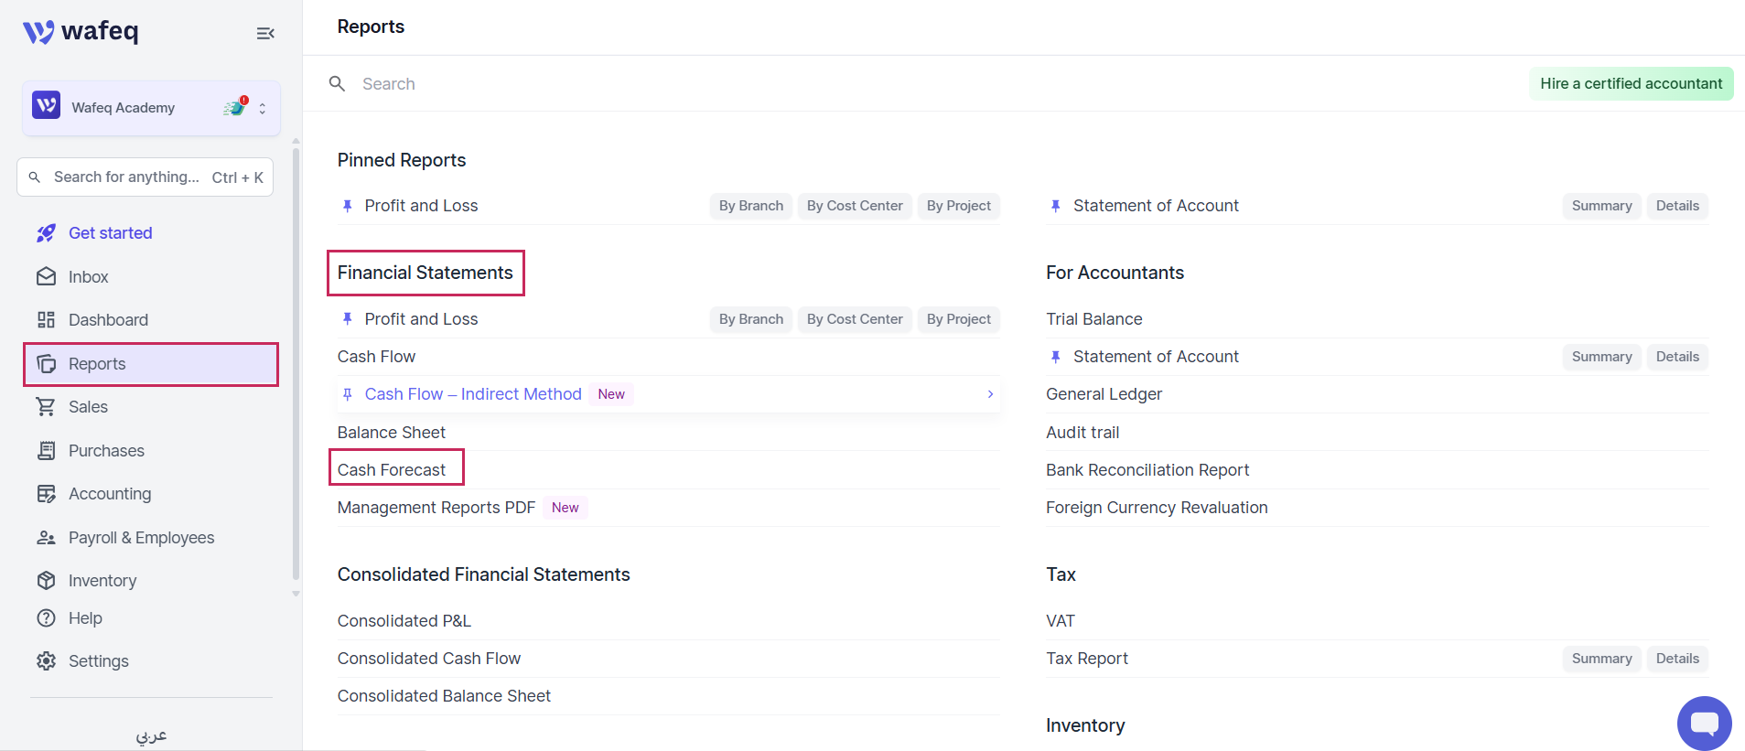Go to Accounting in sidebar
Screen dimensions: 1745x751
(x=110, y=494)
